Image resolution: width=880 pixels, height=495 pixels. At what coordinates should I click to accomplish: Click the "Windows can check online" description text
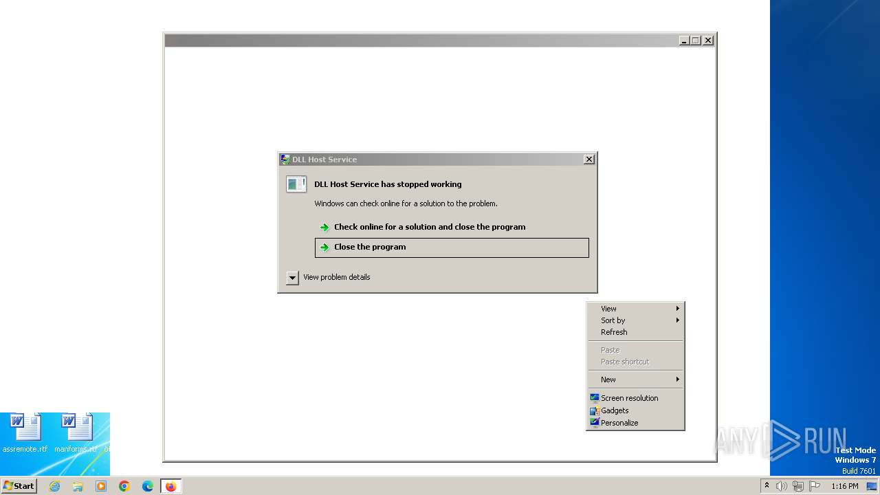tap(406, 203)
